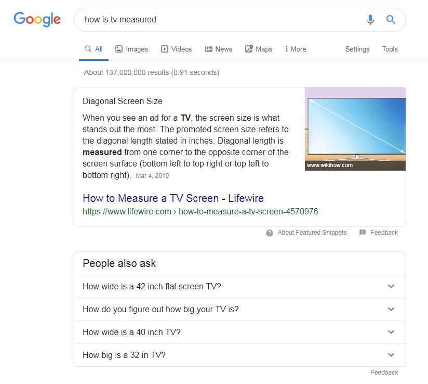
Task: Click the question mark icon beside About Featured Snippets
Action: point(270,233)
